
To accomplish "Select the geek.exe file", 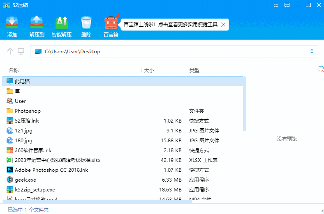I will [123, 180].
